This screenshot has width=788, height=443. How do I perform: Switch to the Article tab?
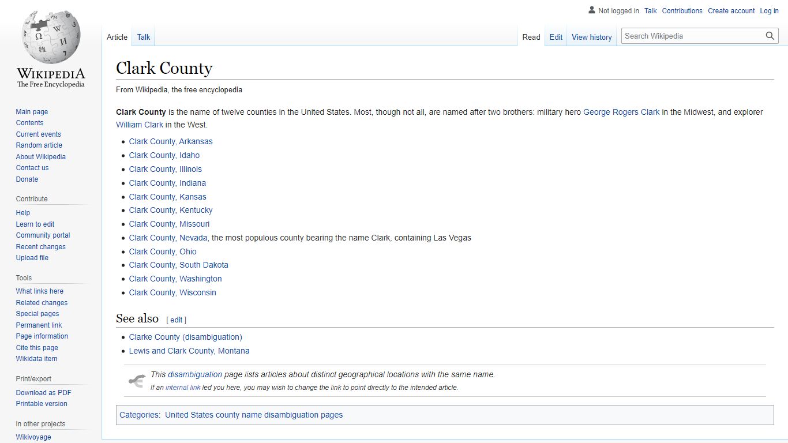pyautogui.click(x=117, y=37)
